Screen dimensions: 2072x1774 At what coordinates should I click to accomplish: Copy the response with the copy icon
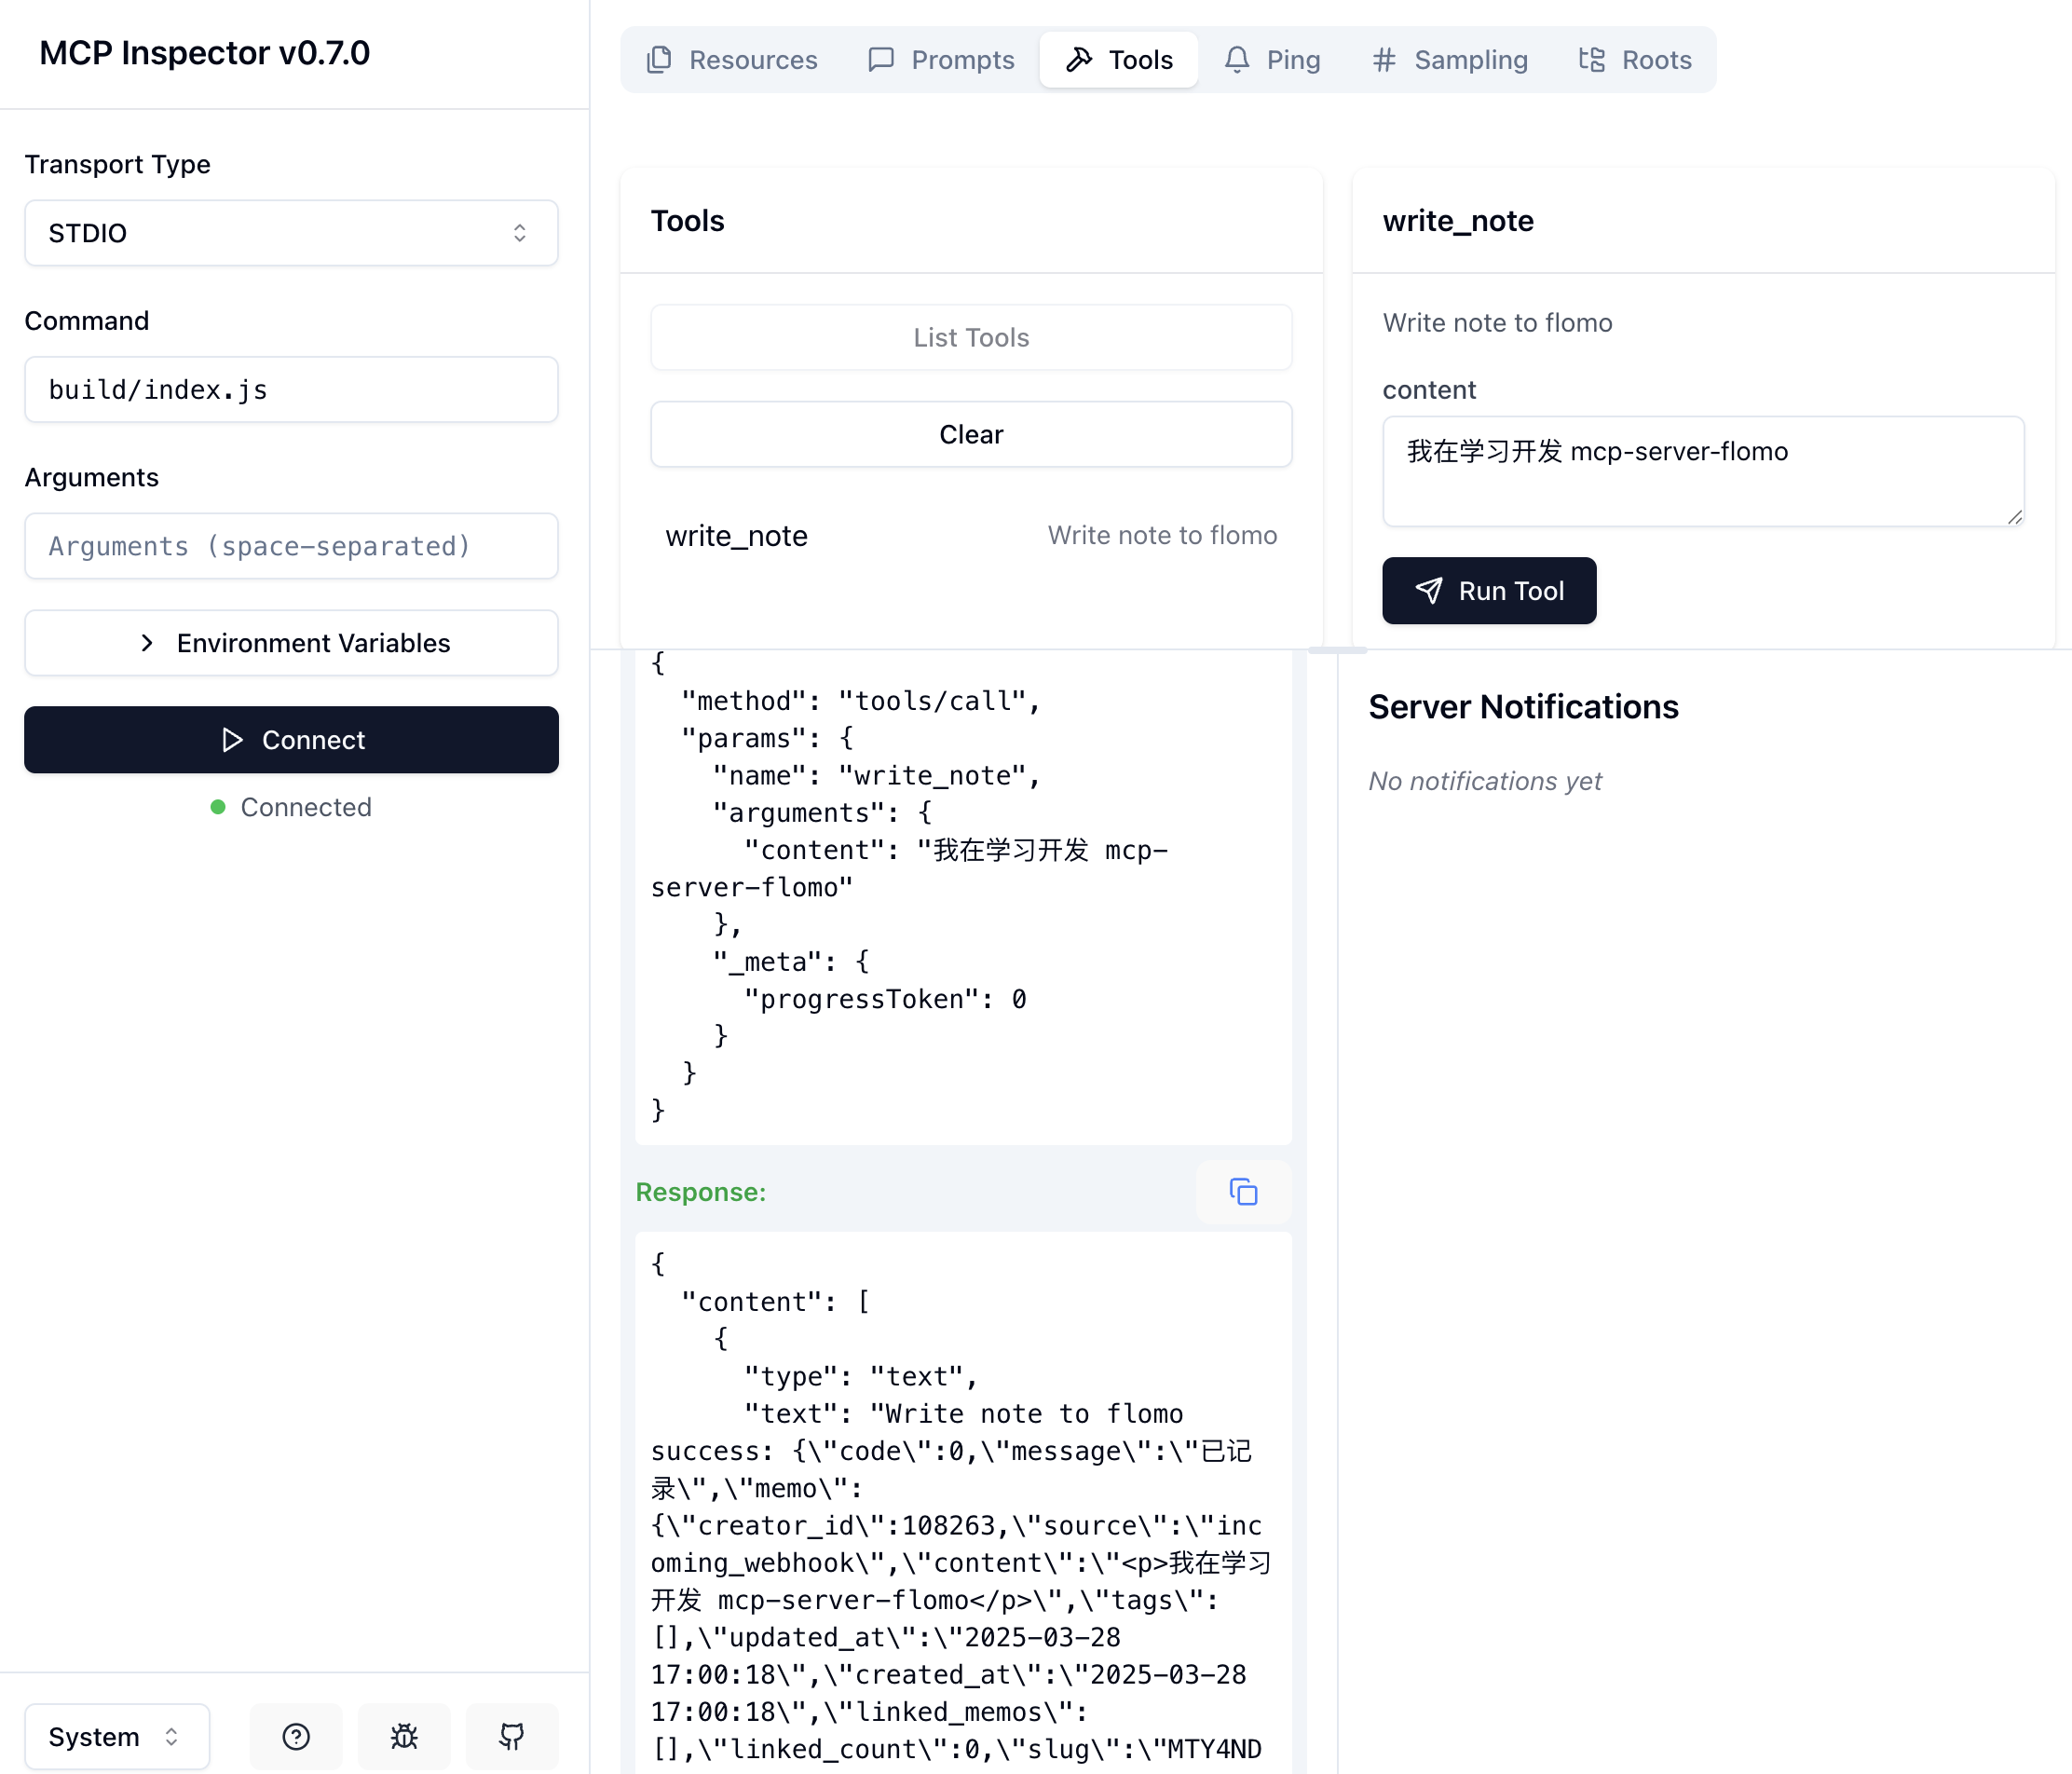pyautogui.click(x=1243, y=1192)
